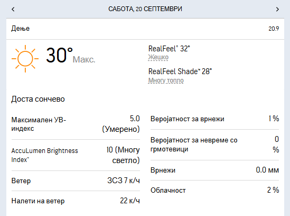
Task: Click the САБОТА, 20 СЕПТЕМВРИ date header
Action: (145, 9)
